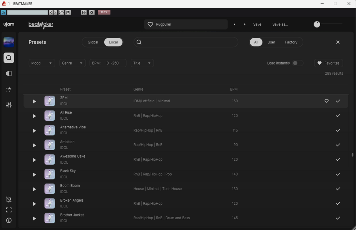This screenshot has height=230, width=356.
Task: Click the Preset column header
Action: (65, 89)
